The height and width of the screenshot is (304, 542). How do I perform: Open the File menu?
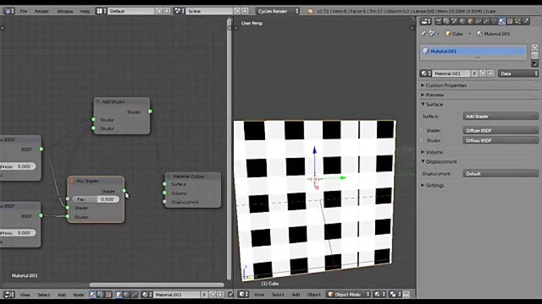coord(23,11)
